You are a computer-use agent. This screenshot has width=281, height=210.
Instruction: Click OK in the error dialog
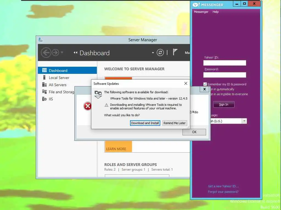(194, 132)
